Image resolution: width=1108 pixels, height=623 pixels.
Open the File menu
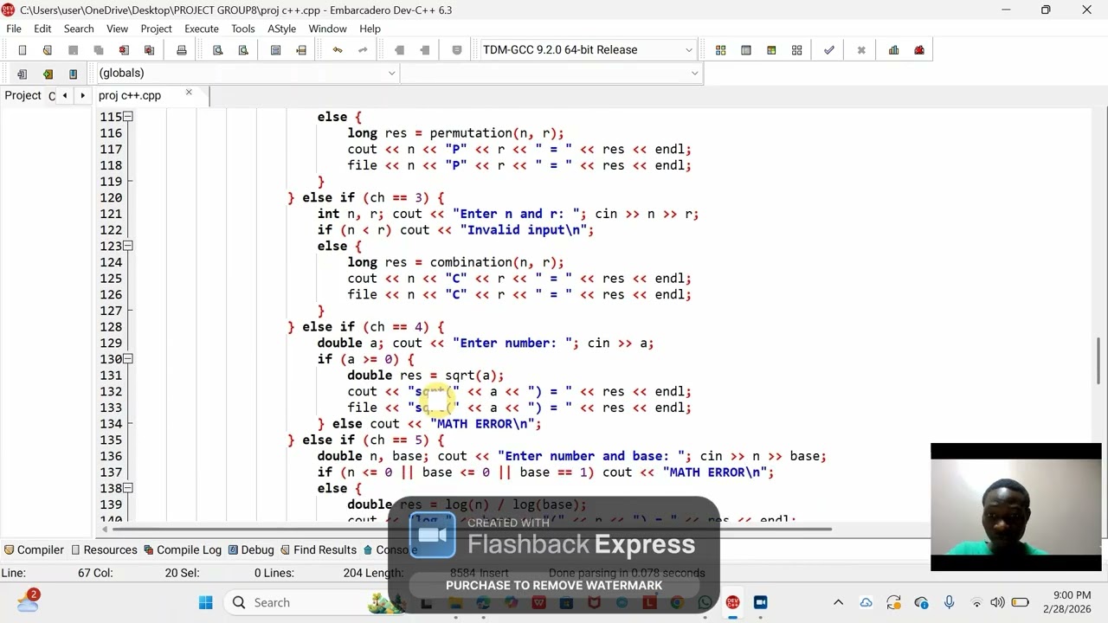[x=14, y=29]
